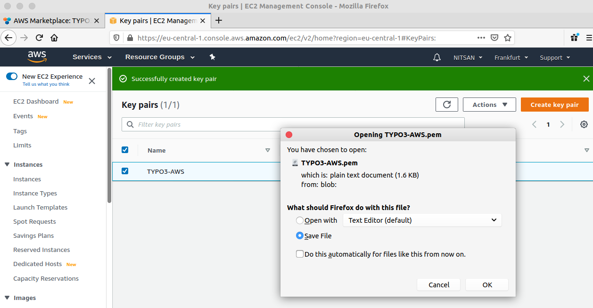The image size is (593, 308).
Task: Reload the current page in Firefox
Action: pyautogui.click(x=39, y=38)
